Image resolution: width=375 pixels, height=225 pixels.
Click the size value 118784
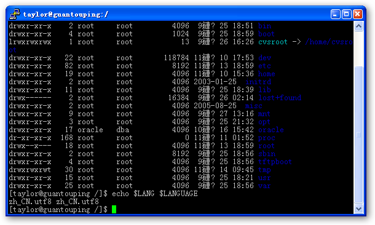coord(176,58)
